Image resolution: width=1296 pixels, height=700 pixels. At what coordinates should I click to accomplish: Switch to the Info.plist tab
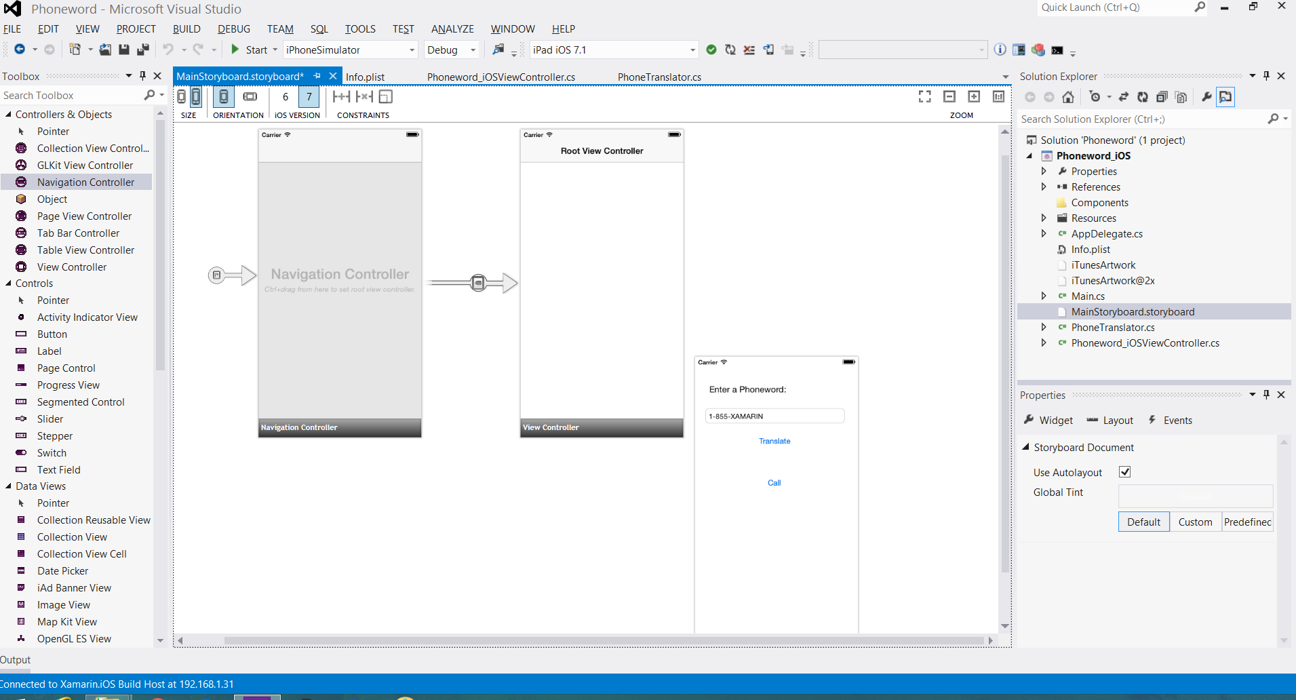coord(365,77)
